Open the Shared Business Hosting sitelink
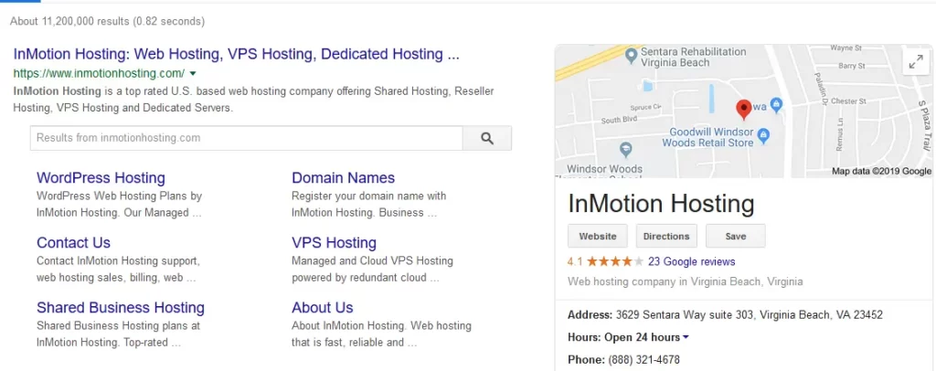Screen dimensions: 936x371 click(x=121, y=308)
